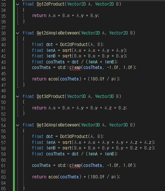Click line number 40 in the gutter
The image size is (165, 191).
click(3, 45)
